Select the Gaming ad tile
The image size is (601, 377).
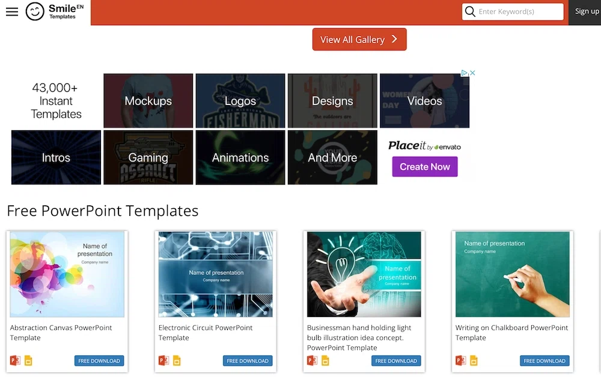pos(148,157)
